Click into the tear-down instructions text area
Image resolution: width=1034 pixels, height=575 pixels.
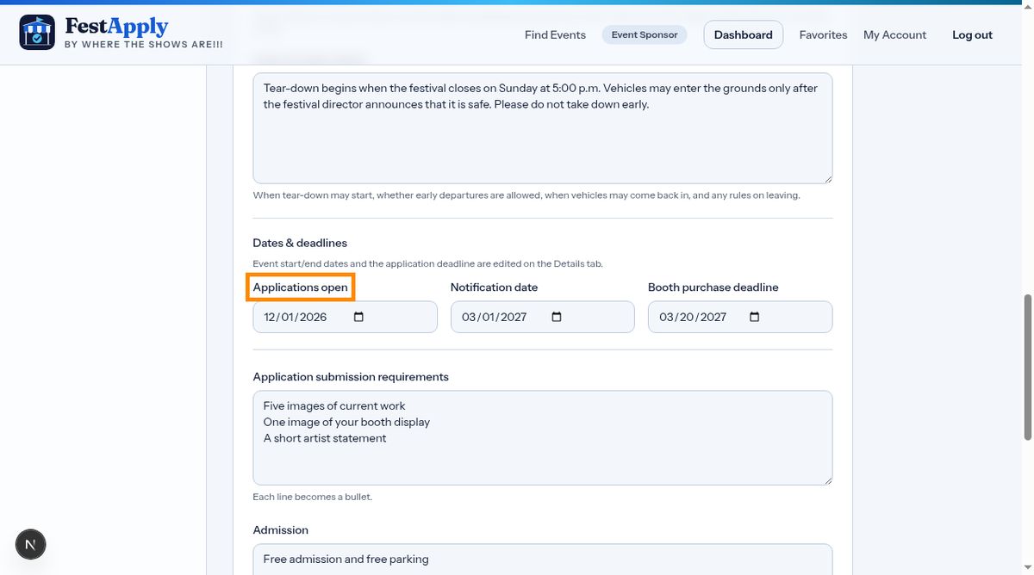543,127
